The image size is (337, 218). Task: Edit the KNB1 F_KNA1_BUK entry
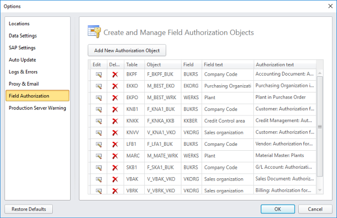pyautogui.click(x=99, y=109)
